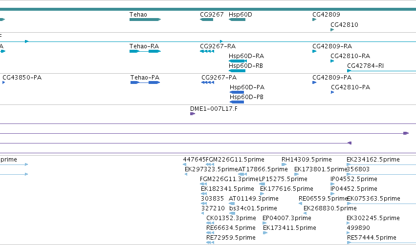
Task: Click the CG42810-RA transcript label
Action: [x=350, y=56]
